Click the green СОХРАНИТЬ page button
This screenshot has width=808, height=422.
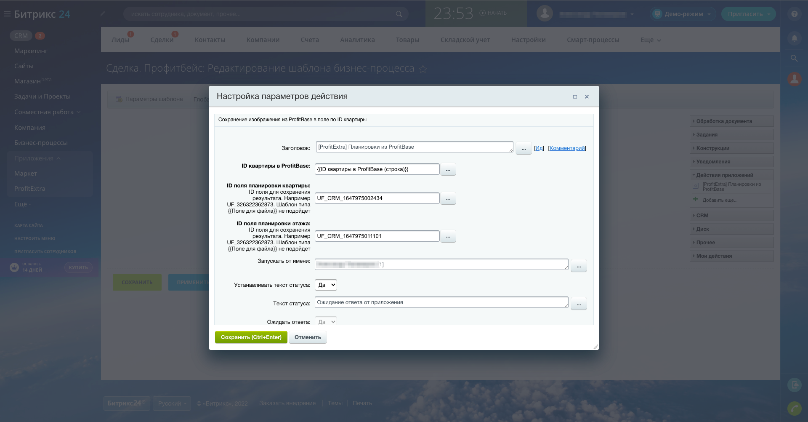(x=137, y=283)
